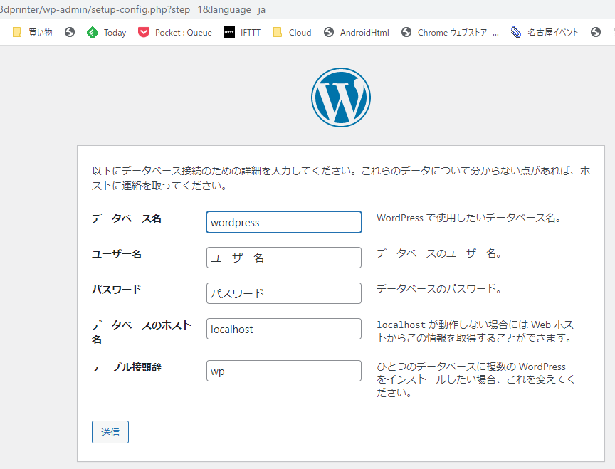615x469 pixels.
Task: Click the テーブル接頭辞 field with wp_
Action: [x=283, y=371]
